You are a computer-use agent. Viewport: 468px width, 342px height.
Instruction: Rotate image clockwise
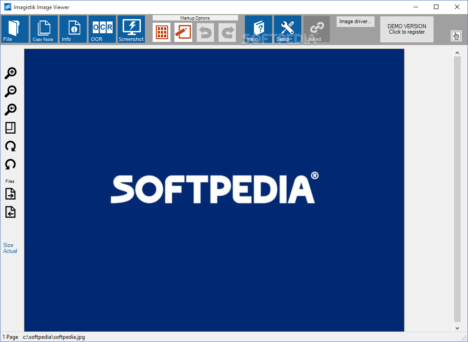pyautogui.click(x=10, y=146)
